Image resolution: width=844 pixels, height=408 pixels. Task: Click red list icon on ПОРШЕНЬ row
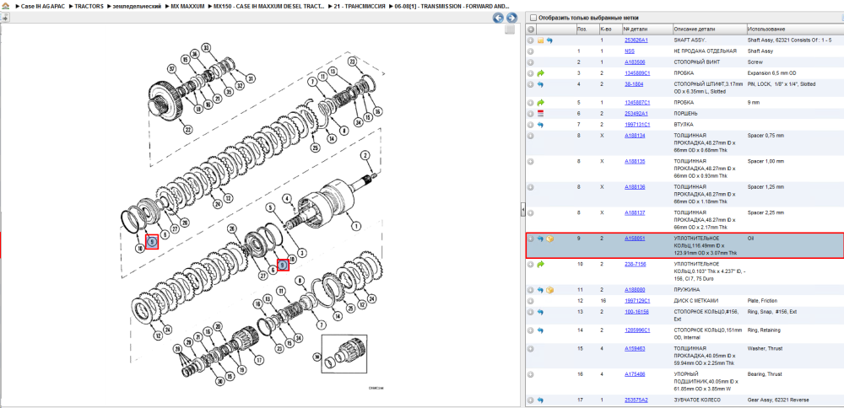point(540,114)
